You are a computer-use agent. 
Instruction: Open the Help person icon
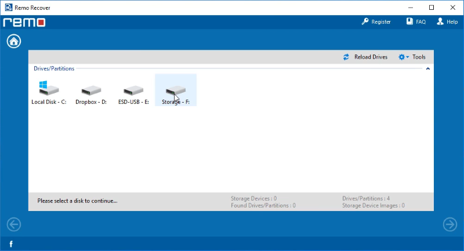[x=440, y=21]
